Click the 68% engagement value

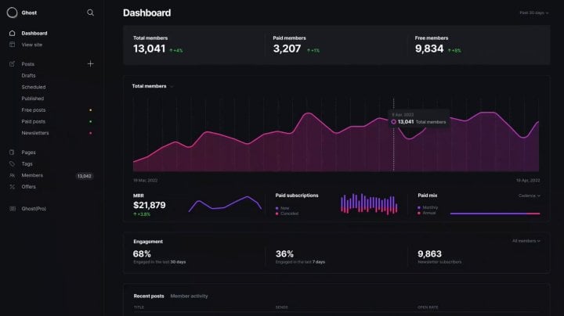pos(142,254)
